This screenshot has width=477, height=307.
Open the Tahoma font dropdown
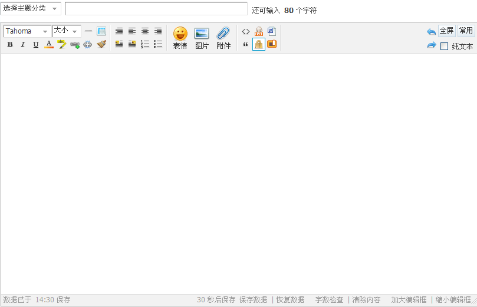[27, 31]
